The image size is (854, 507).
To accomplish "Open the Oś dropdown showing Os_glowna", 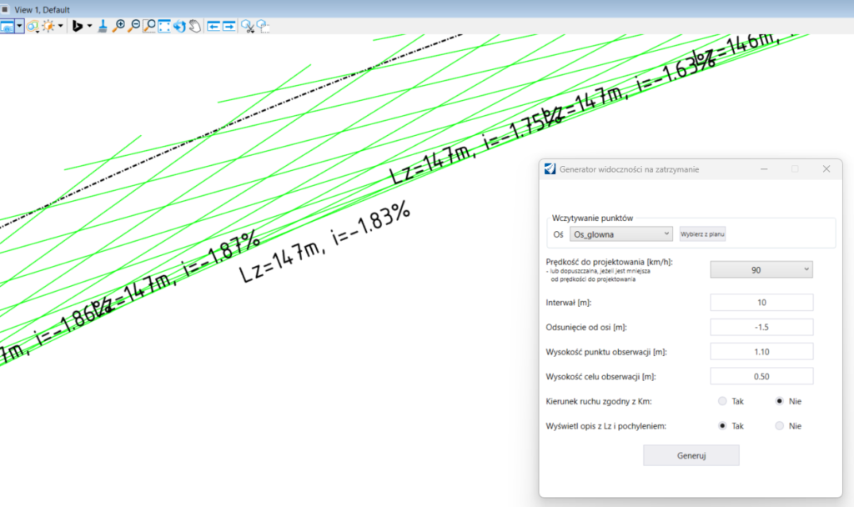I will [x=621, y=234].
